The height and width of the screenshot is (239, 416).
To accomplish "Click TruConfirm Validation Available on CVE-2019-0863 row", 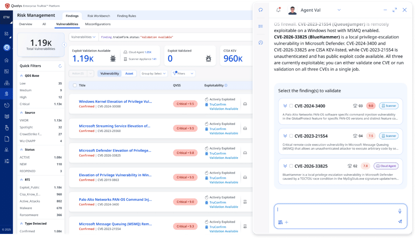I will click(224, 180).
